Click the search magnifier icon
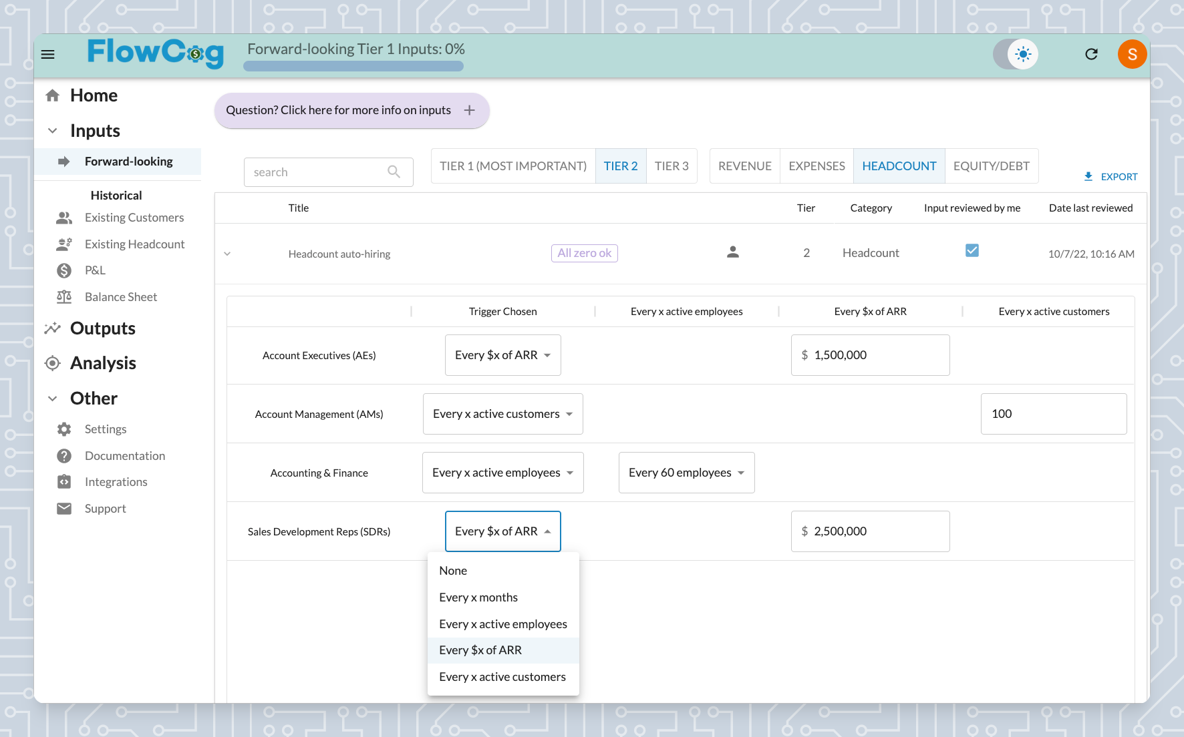This screenshot has width=1184, height=737. point(394,172)
